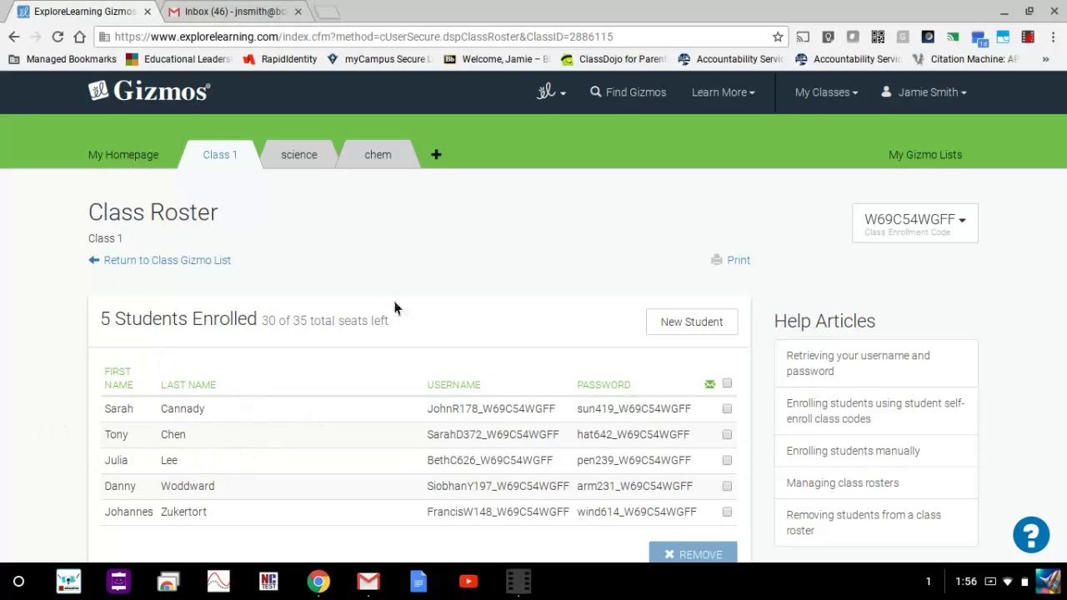Click Find Gizmos search link
The width and height of the screenshot is (1067, 600).
click(x=628, y=92)
